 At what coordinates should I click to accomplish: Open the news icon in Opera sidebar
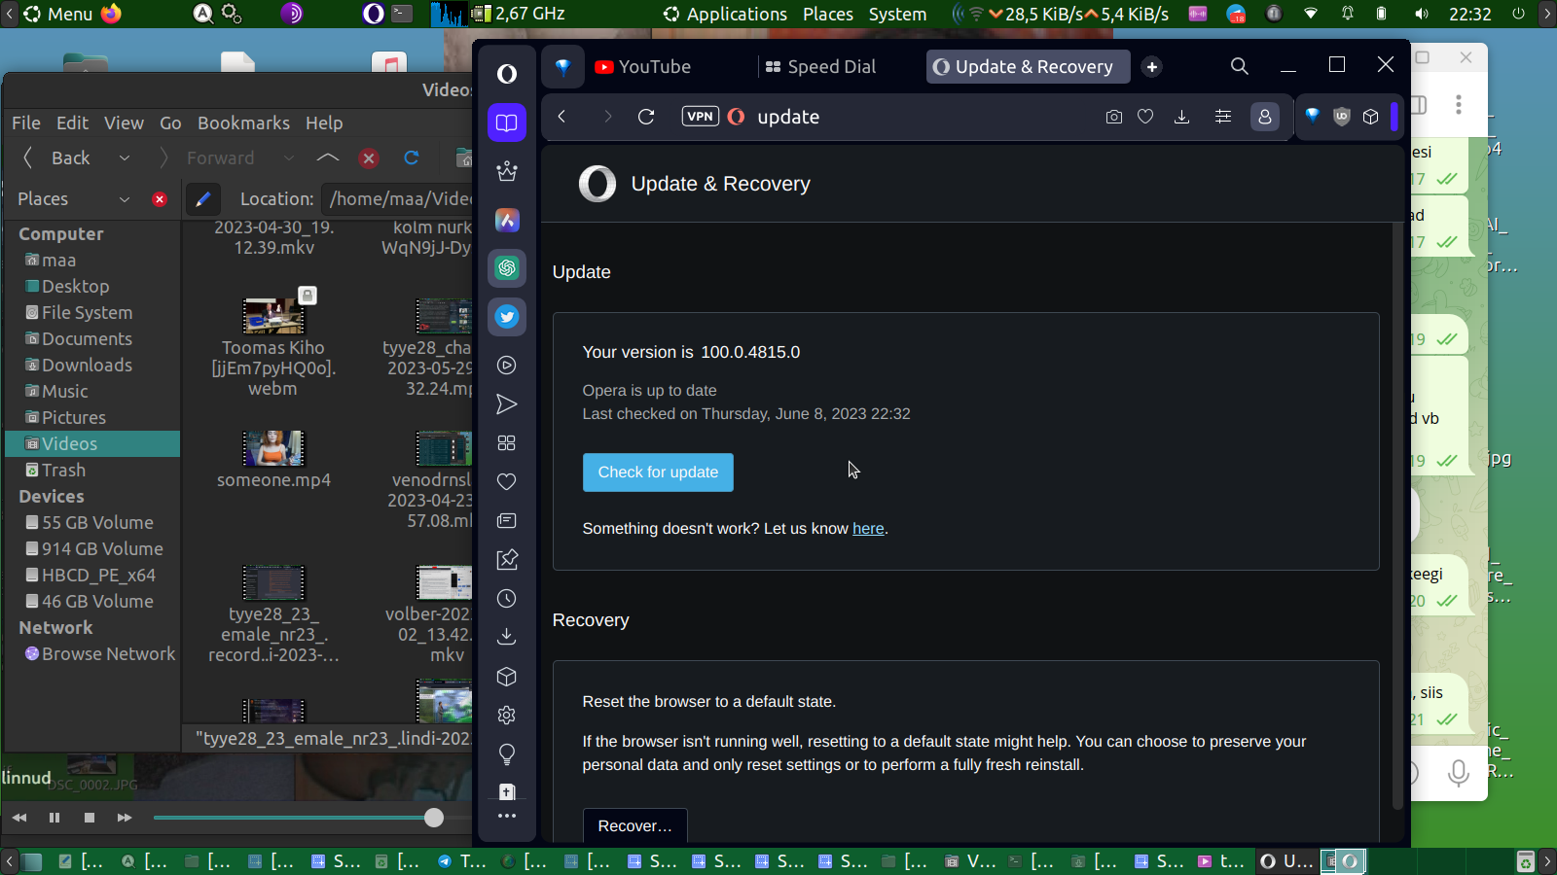pyautogui.click(x=507, y=521)
